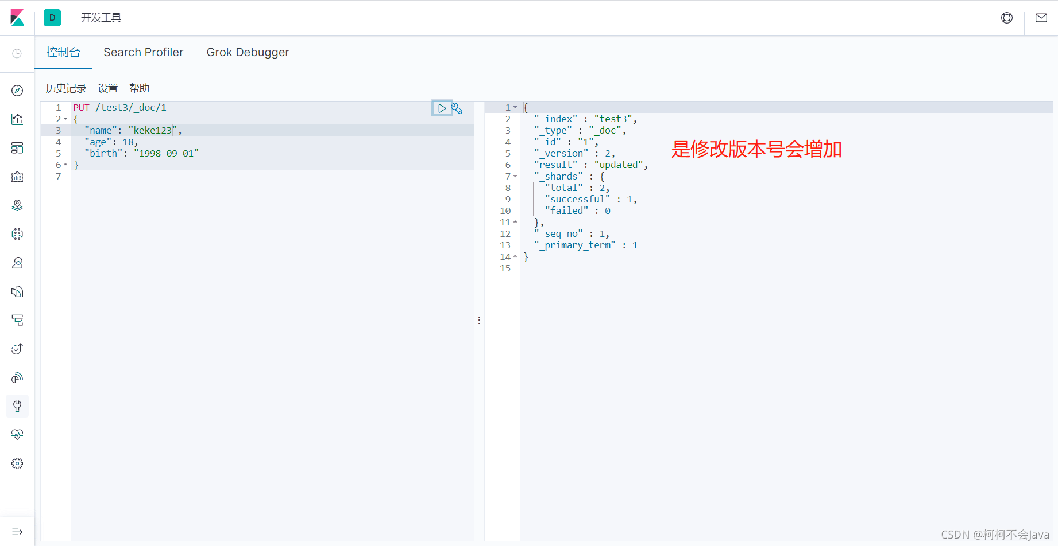The image size is (1058, 546).
Task: Click "_version" : 2 in response
Action: (574, 153)
